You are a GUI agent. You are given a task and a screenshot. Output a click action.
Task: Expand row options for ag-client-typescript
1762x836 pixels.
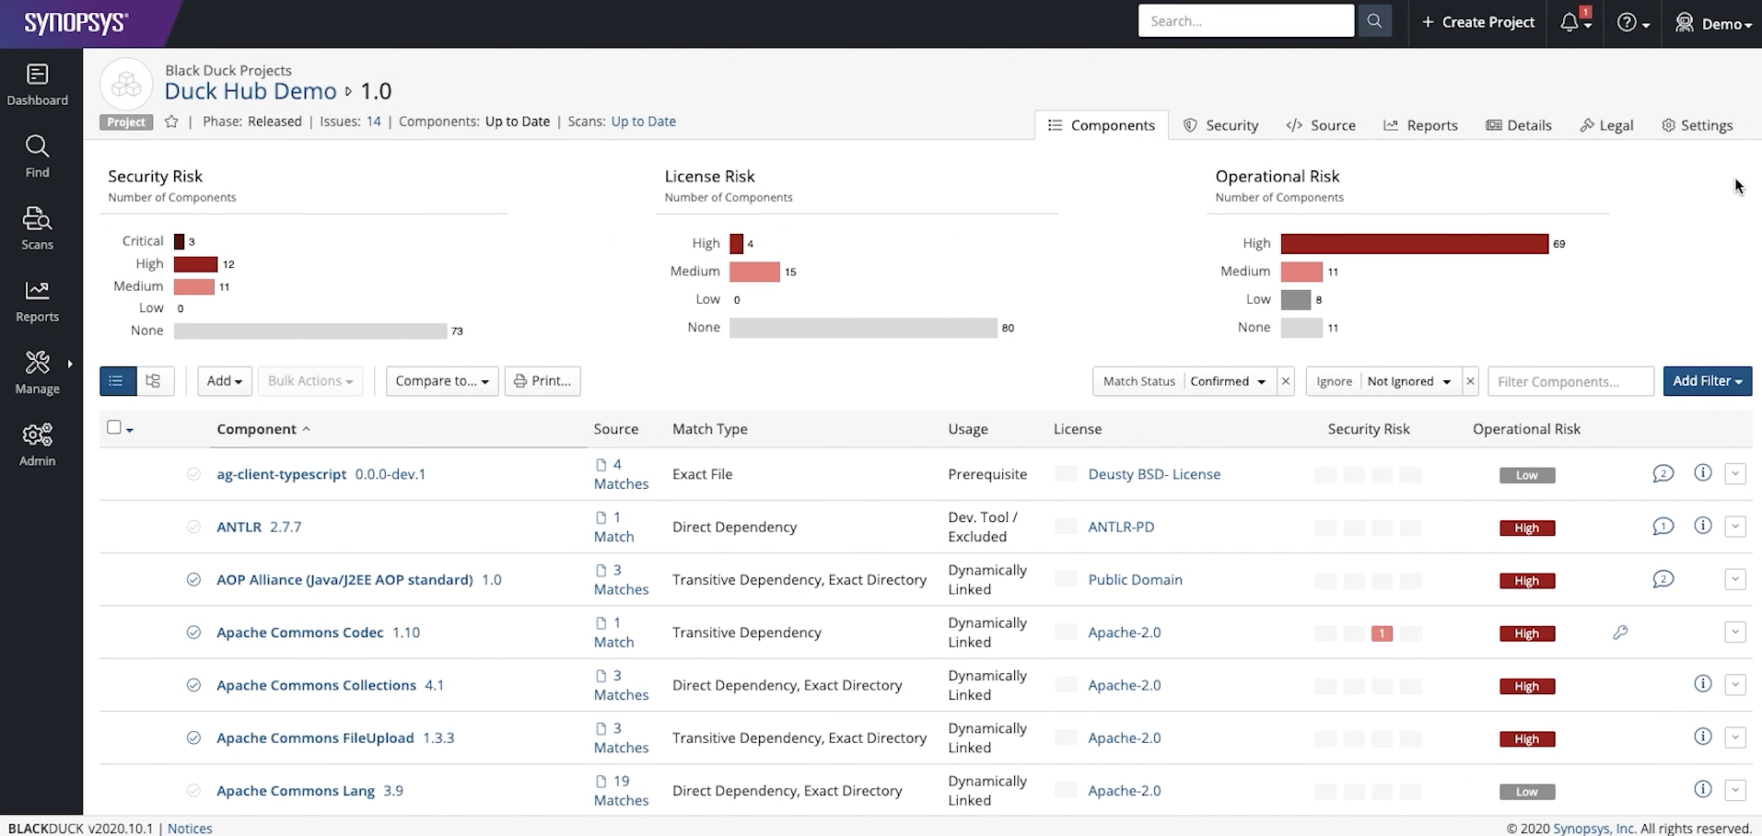(1735, 474)
